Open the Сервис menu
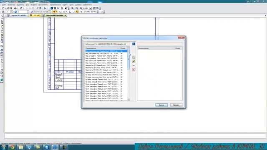The image size is (267, 150). coord(65,5)
